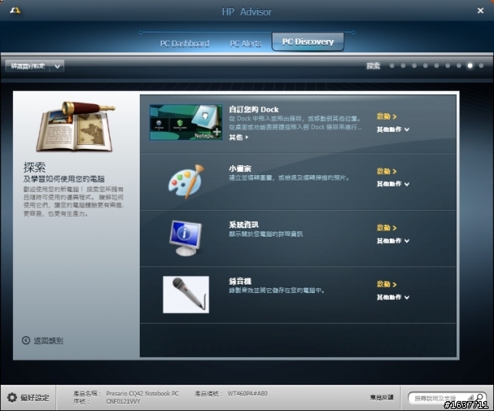494x411 pixels.
Task: Open preferences gear icon in bottom bar
Action: tap(12, 397)
